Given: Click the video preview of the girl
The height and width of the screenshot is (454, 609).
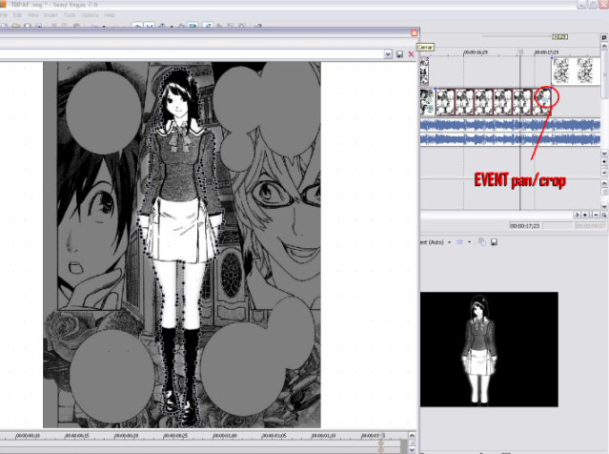Looking at the screenshot, I should 489,349.
